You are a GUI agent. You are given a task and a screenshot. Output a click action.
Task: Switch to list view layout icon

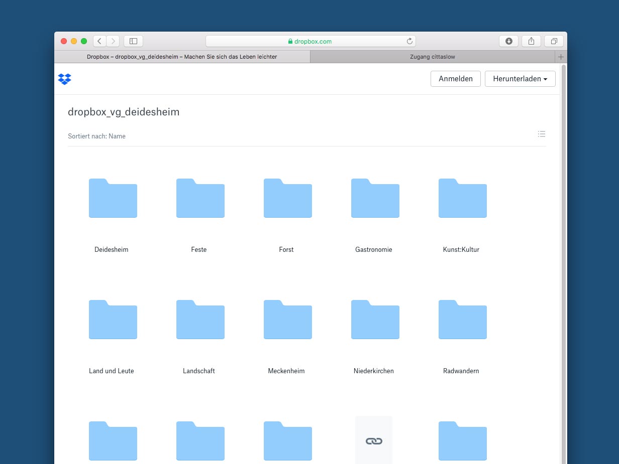pyautogui.click(x=541, y=134)
